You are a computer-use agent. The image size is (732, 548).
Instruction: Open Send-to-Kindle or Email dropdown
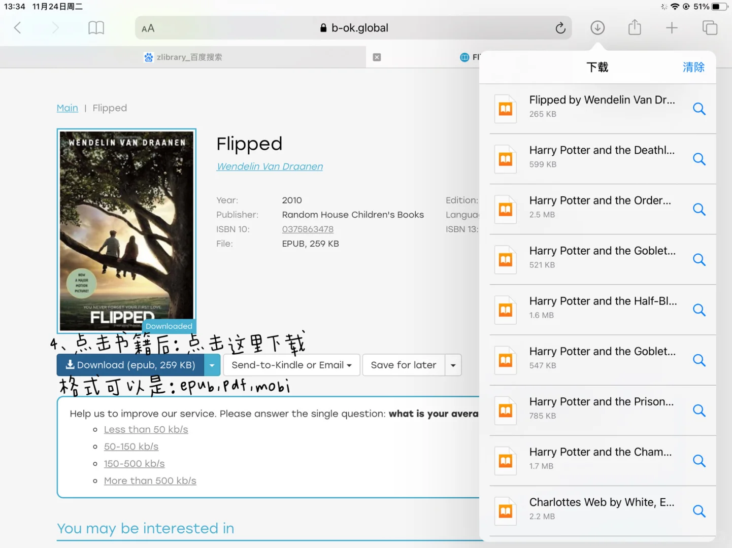pos(292,365)
